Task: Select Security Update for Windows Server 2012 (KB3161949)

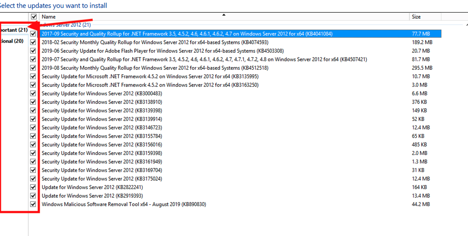Action: pyautogui.click(x=102, y=162)
